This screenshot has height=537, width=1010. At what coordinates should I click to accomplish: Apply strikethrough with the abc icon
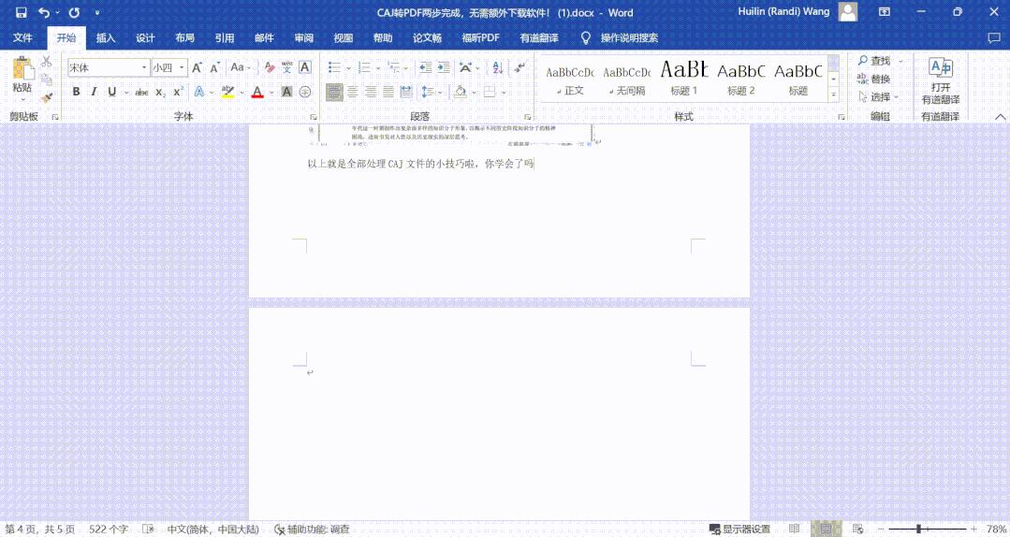[x=141, y=92]
